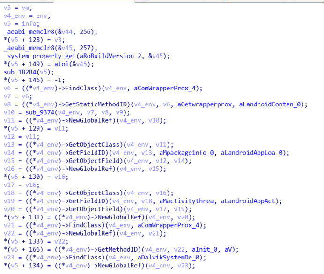
Task: Click NewGlobalRef on the 'v11 =' line
Action: point(92,120)
